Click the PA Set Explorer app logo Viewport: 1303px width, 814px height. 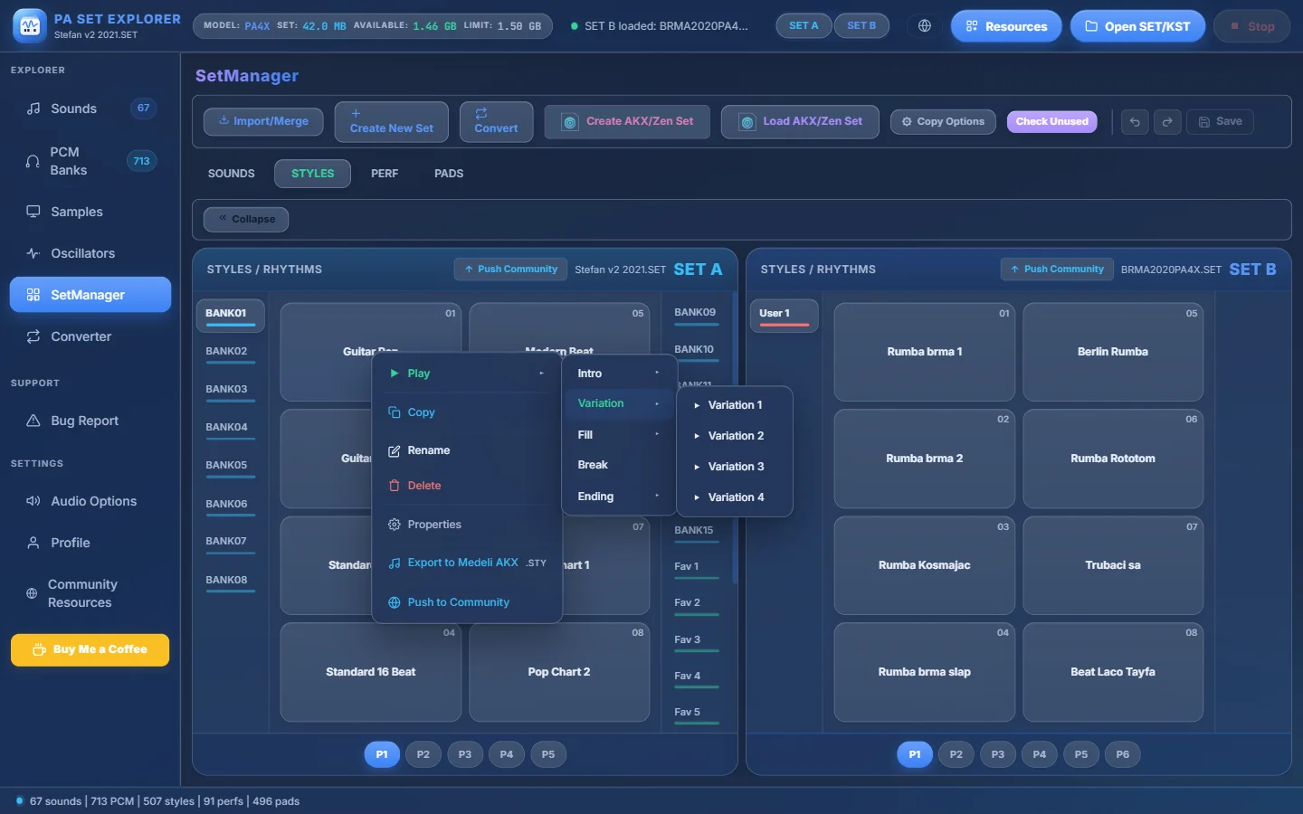(x=30, y=26)
